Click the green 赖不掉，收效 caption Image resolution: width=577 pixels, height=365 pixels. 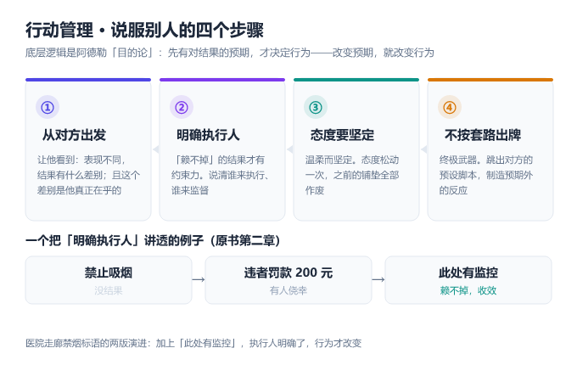tap(468, 290)
